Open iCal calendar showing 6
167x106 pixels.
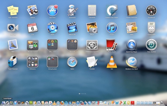[x=33, y=28]
